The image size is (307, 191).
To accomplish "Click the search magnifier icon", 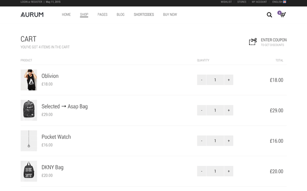I will 270,15.
